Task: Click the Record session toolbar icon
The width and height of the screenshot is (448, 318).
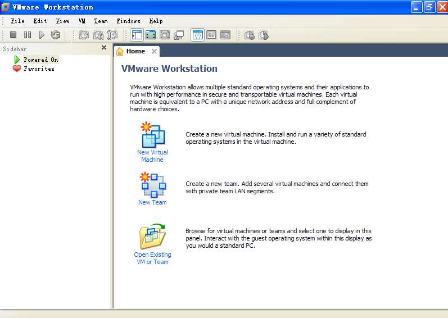Action: tap(250, 35)
